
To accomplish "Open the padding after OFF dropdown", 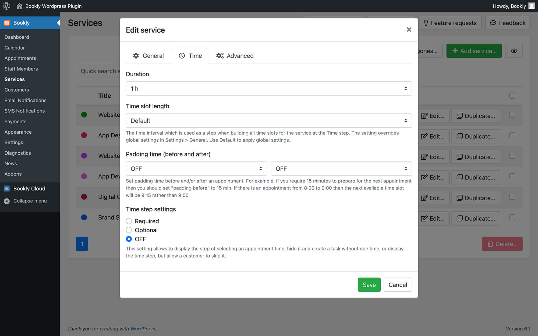I will pyautogui.click(x=341, y=169).
